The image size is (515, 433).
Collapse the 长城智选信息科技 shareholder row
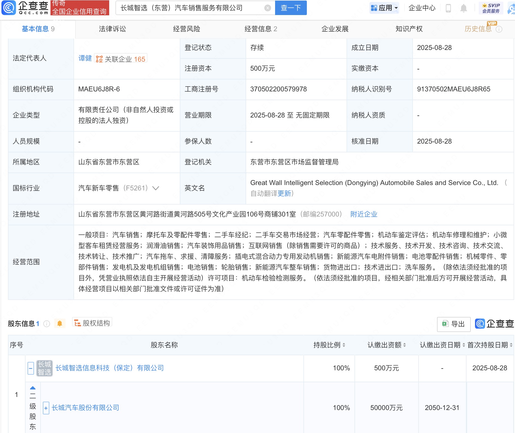pos(31,368)
